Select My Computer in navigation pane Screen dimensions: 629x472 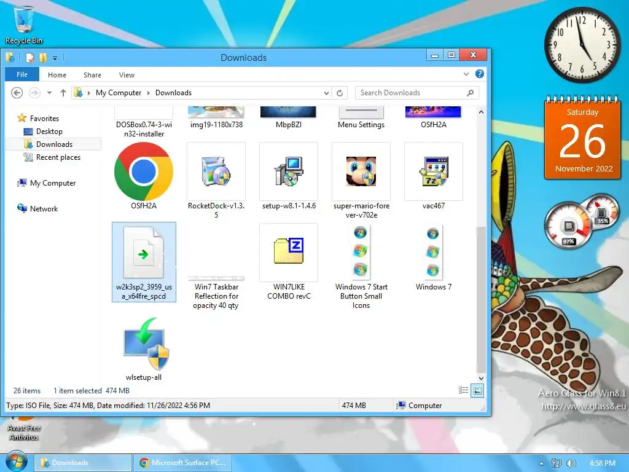click(x=53, y=183)
